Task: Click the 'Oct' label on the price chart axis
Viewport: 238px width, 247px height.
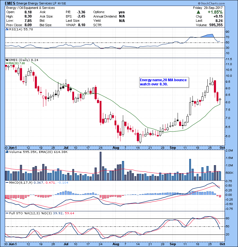Action: tap(222, 148)
